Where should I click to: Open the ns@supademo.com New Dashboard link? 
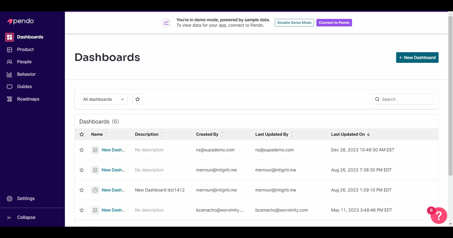pyautogui.click(x=113, y=150)
